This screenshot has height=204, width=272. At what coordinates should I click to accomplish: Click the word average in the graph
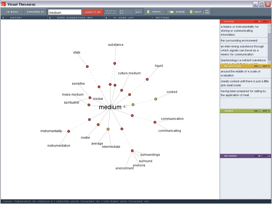97,144
